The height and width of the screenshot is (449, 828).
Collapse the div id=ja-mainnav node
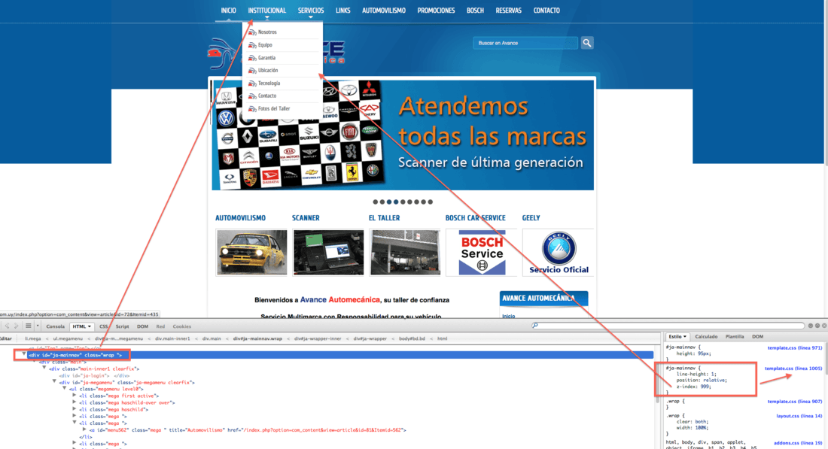pos(24,354)
